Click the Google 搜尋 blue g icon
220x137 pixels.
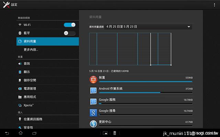93,113
